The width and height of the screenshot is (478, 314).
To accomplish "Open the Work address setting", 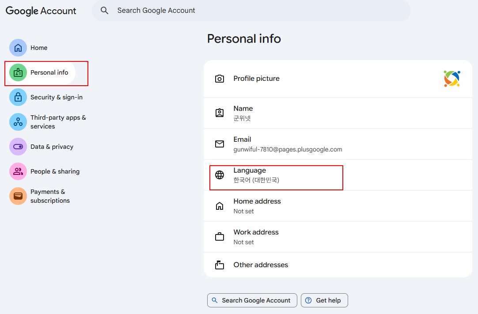I will tap(338, 237).
